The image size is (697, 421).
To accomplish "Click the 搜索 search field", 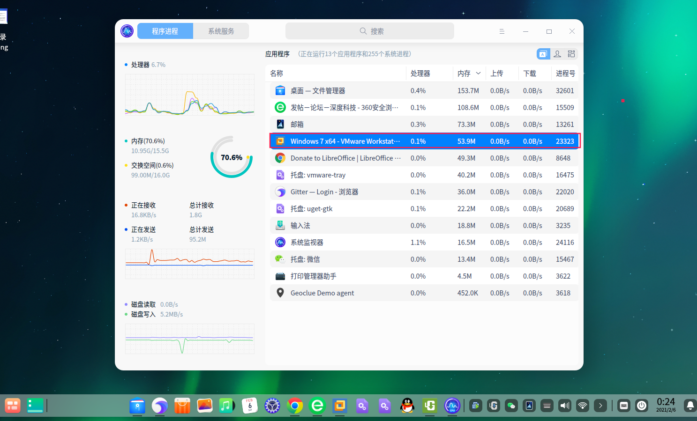I will [x=370, y=31].
